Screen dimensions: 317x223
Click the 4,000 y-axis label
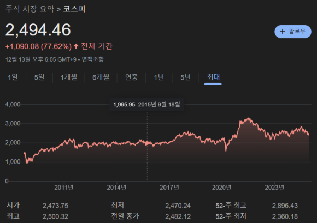click(13, 105)
